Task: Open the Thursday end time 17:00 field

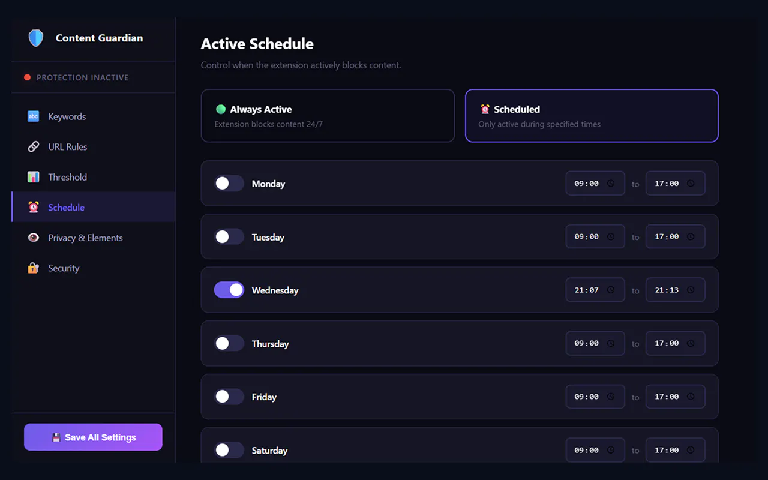Action: pos(675,343)
